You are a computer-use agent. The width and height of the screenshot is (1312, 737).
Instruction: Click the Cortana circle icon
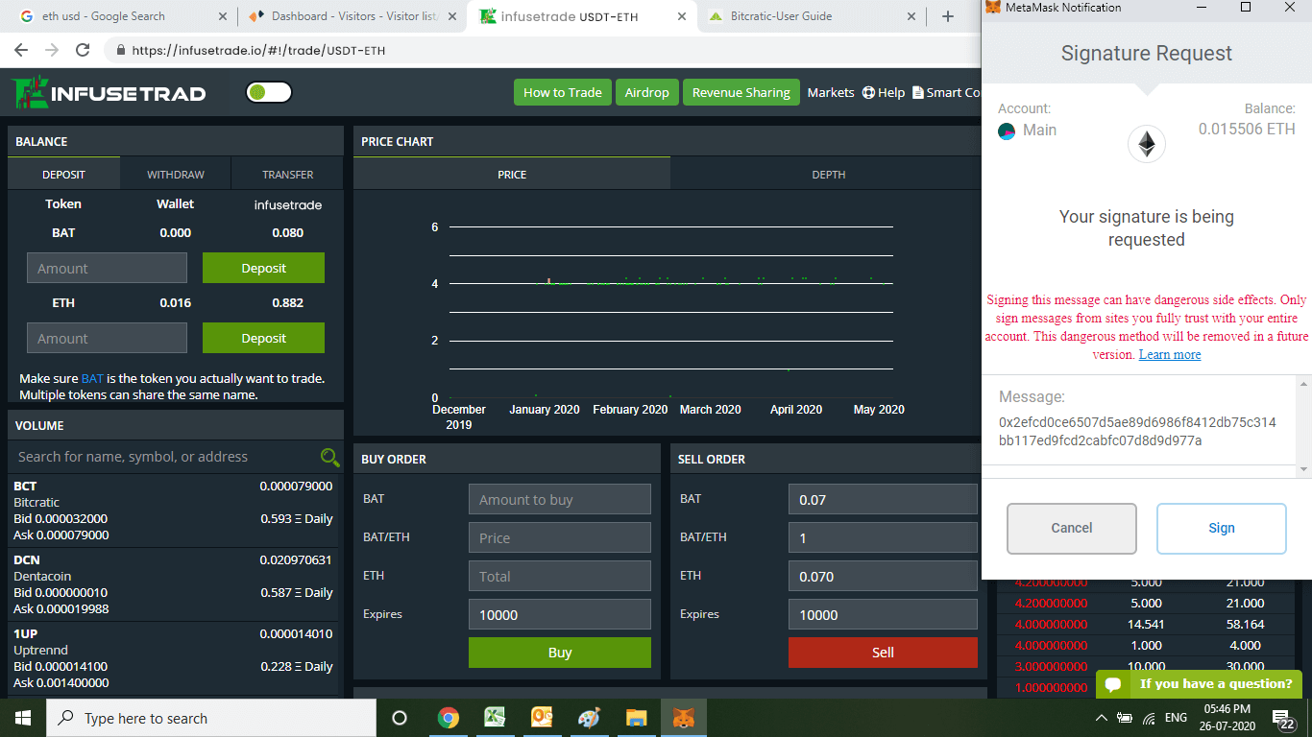click(400, 718)
